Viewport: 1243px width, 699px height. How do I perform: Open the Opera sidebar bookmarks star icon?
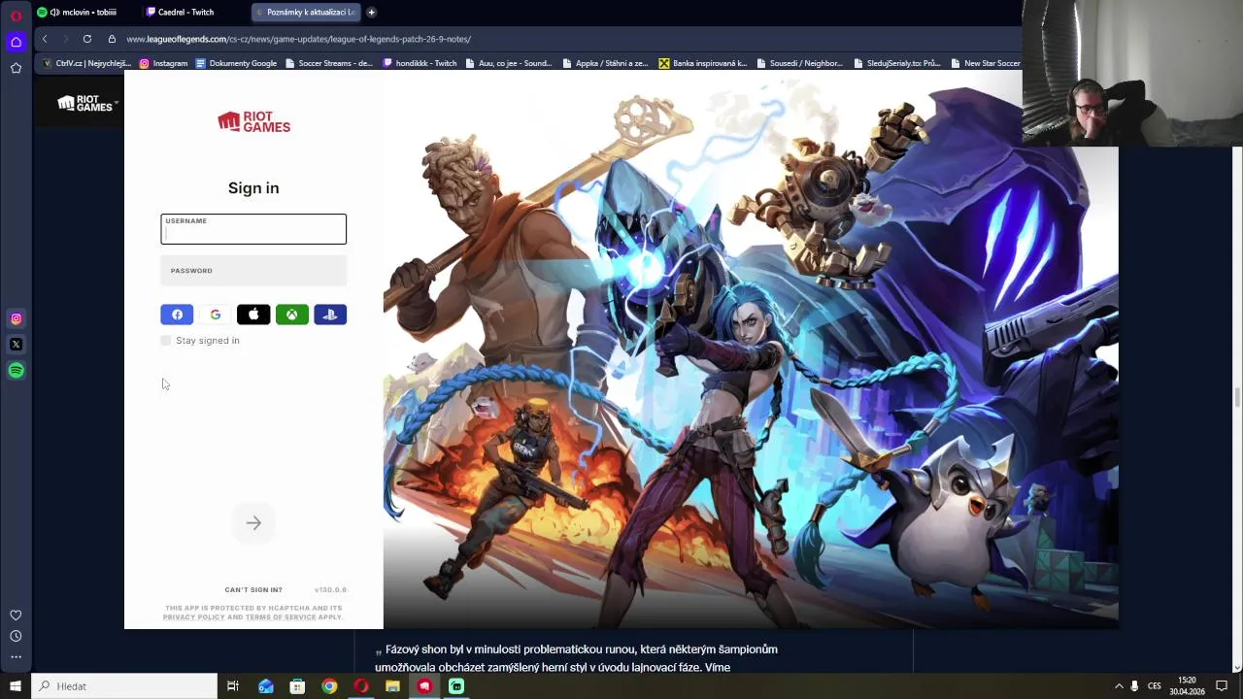point(16,68)
